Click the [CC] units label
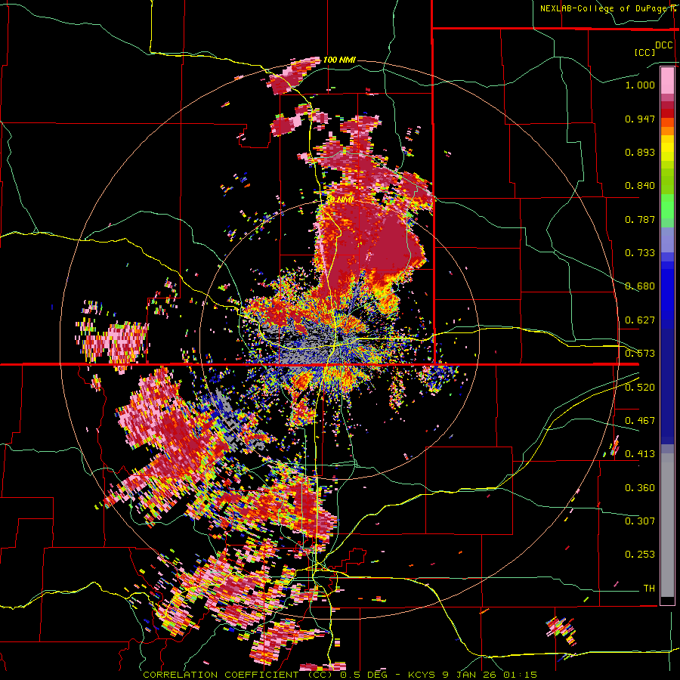The width and height of the screenshot is (680, 680). pyautogui.click(x=644, y=52)
